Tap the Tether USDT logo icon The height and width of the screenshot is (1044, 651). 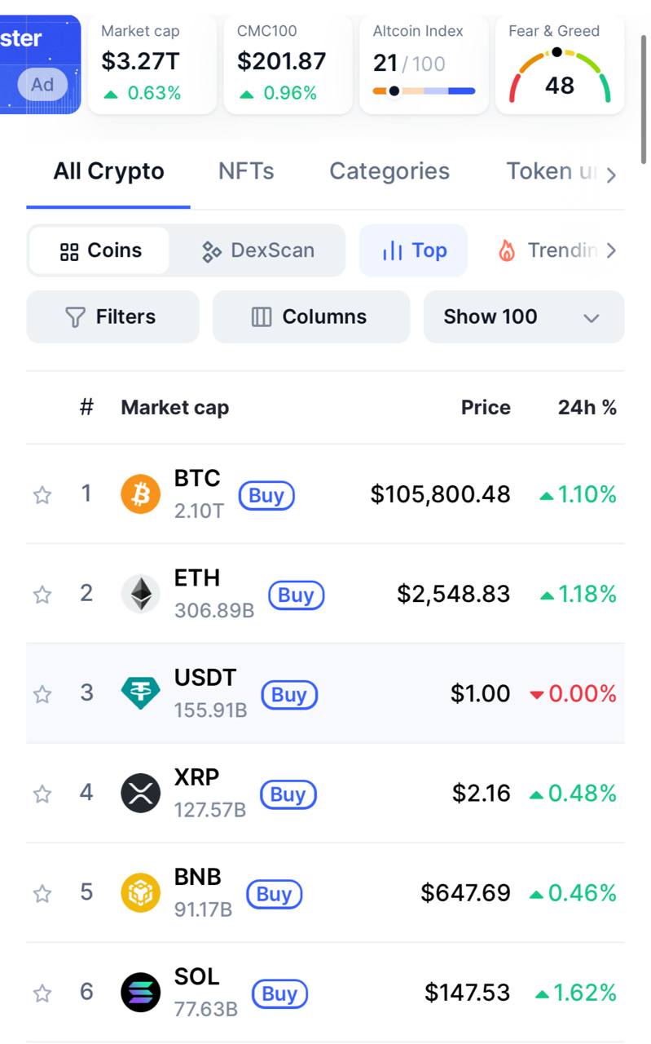141,693
